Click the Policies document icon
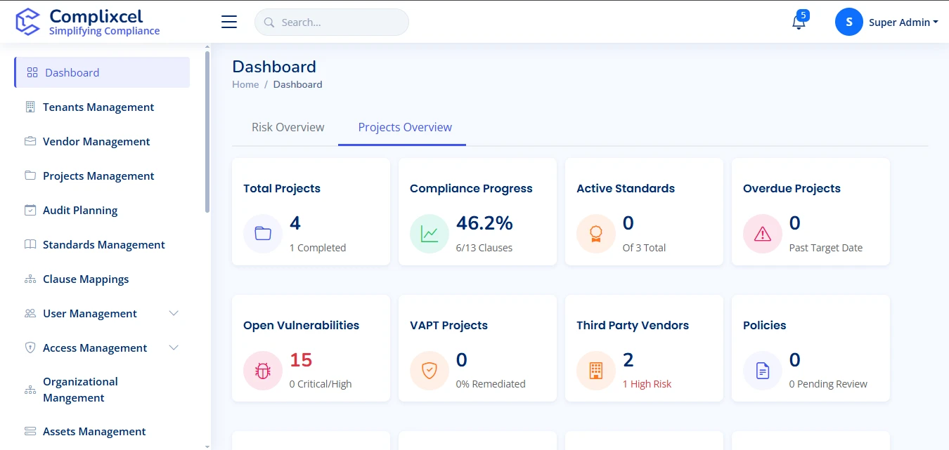 [x=763, y=371]
